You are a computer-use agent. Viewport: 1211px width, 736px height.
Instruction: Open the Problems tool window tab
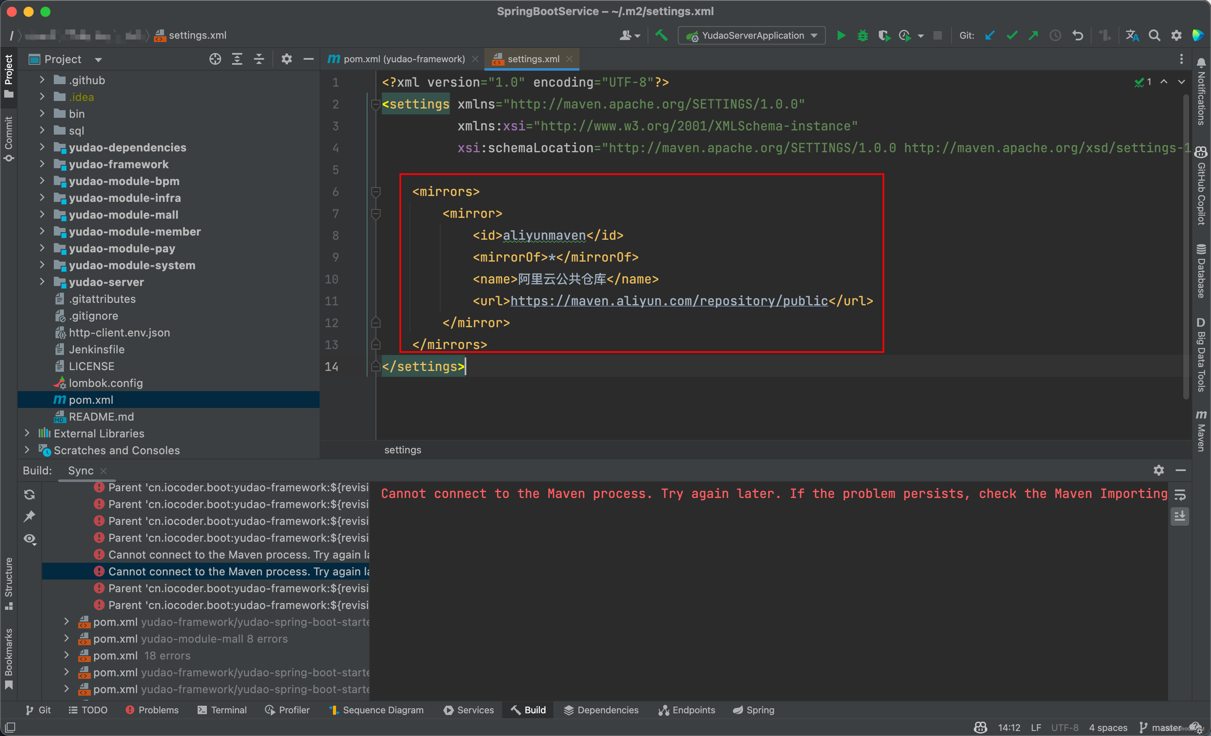[x=152, y=710]
